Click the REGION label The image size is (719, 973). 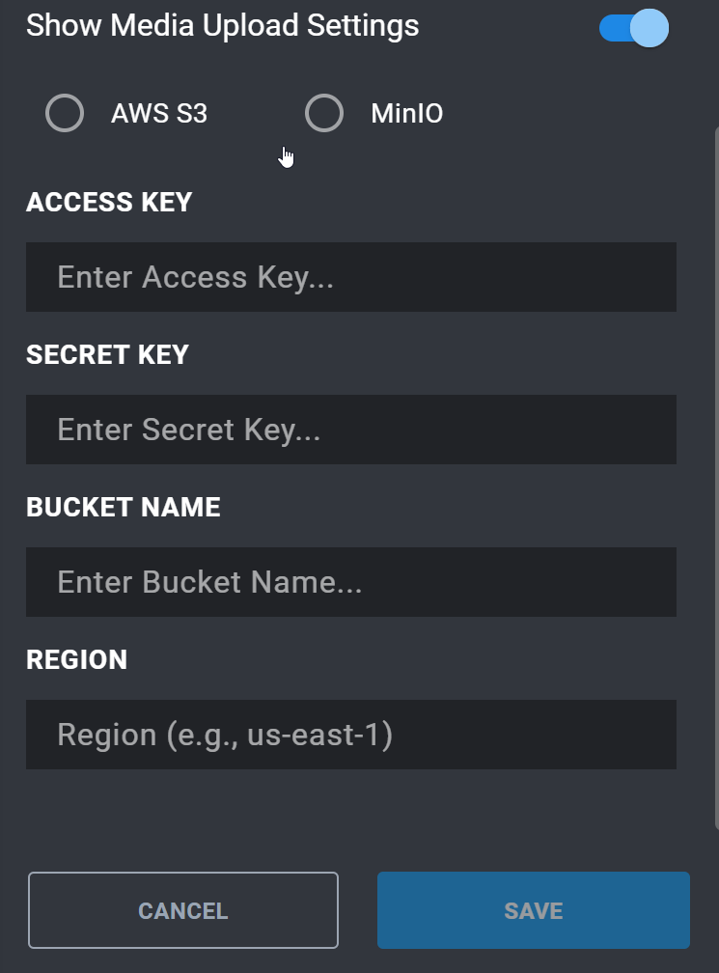[x=76, y=659]
